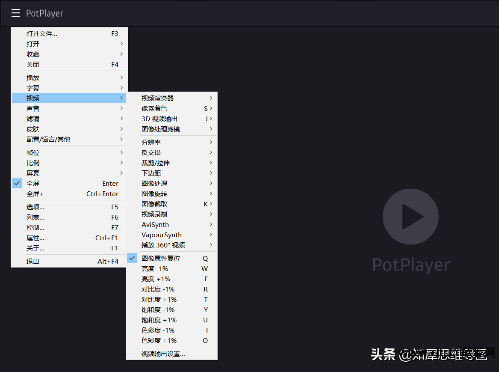Open 视频录制 submenu
Screen dimensions: 499x372
point(171,214)
